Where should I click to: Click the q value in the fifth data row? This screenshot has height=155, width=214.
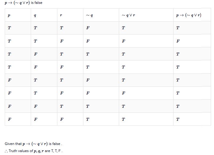coord(35,80)
